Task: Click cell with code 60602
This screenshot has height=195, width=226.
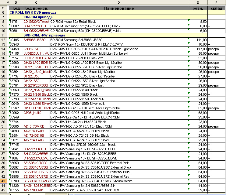Action: [x=16, y=26]
